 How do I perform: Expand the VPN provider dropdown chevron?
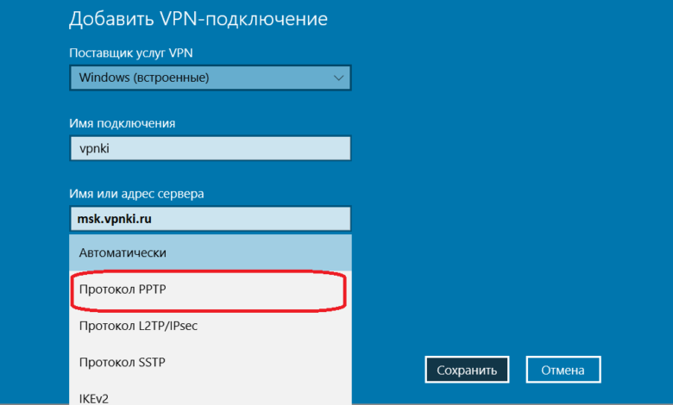click(x=337, y=78)
